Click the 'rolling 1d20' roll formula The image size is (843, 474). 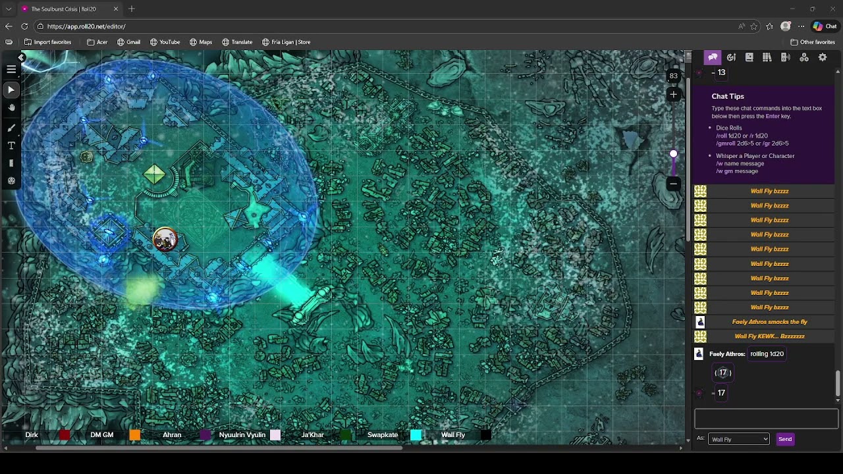767,354
